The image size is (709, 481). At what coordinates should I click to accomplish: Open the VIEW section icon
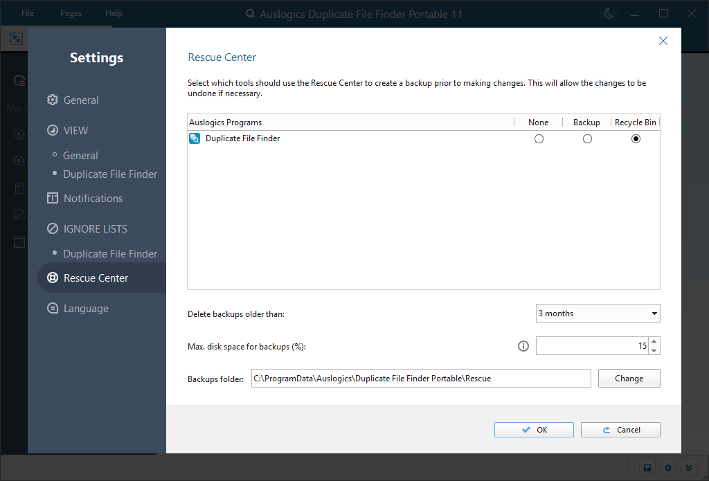53,130
